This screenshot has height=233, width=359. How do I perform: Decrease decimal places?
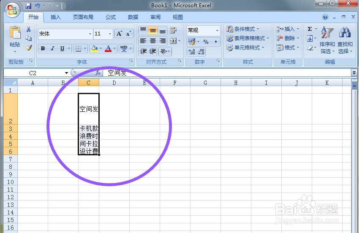[201, 52]
